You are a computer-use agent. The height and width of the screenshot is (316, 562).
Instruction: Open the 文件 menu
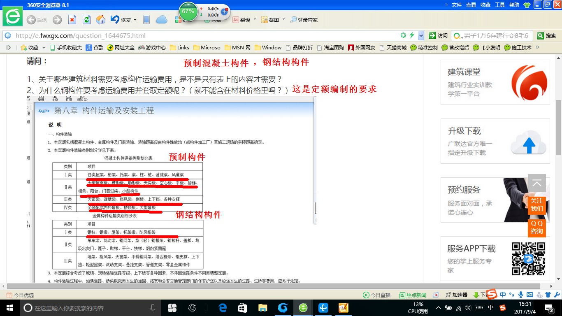(x=457, y=5)
